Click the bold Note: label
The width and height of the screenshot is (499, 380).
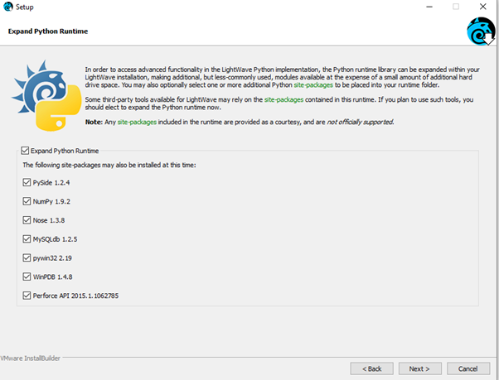[94, 122]
